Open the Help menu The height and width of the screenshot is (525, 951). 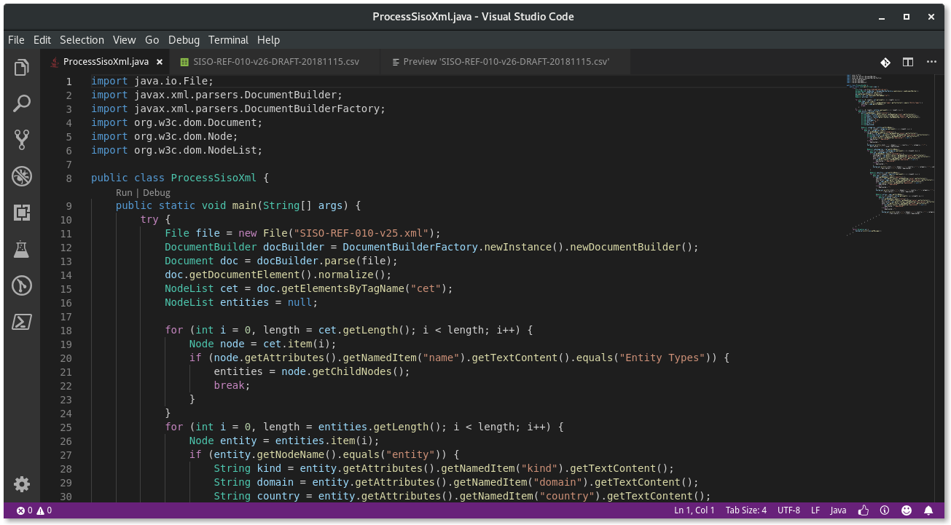point(268,40)
